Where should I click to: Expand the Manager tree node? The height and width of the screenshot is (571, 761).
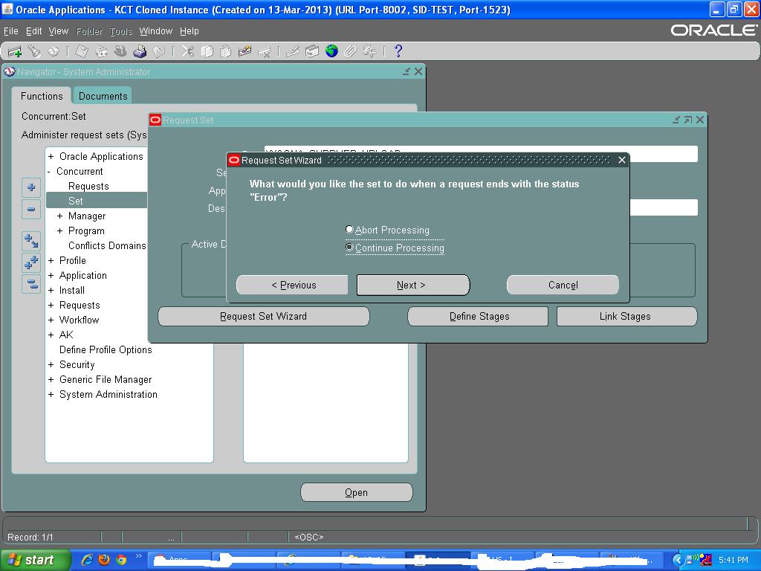pyautogui.click(x=59, y=216)
